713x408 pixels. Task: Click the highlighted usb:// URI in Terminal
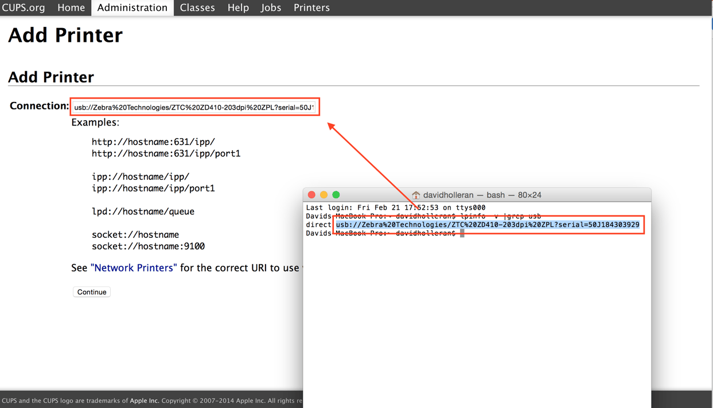[x=487, y=225]
